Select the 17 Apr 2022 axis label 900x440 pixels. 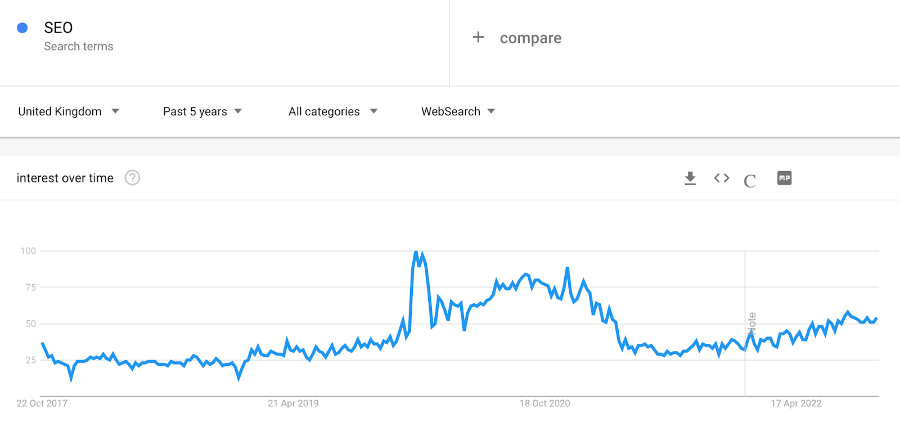[x=796, y=403]
